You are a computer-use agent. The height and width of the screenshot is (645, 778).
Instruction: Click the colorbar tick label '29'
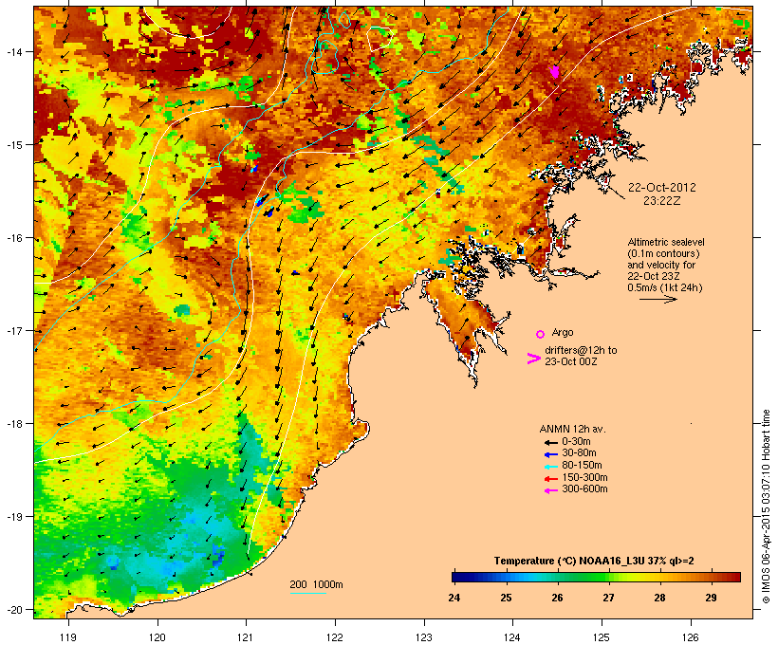[x=711, y=598]
